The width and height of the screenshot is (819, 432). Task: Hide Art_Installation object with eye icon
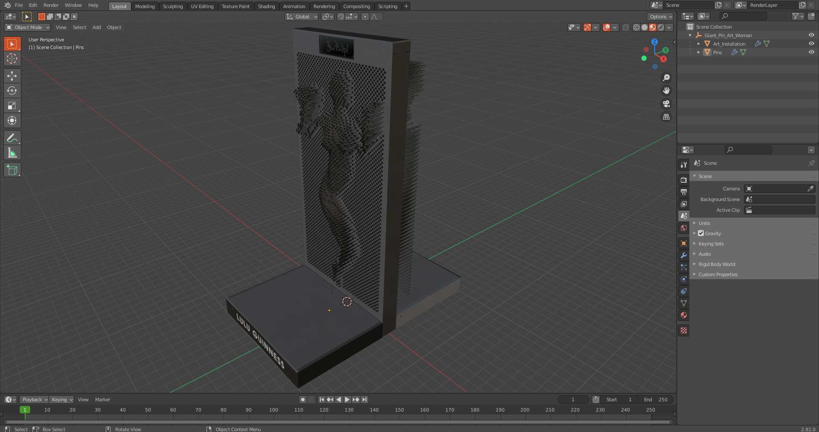[x=811, y=44]
